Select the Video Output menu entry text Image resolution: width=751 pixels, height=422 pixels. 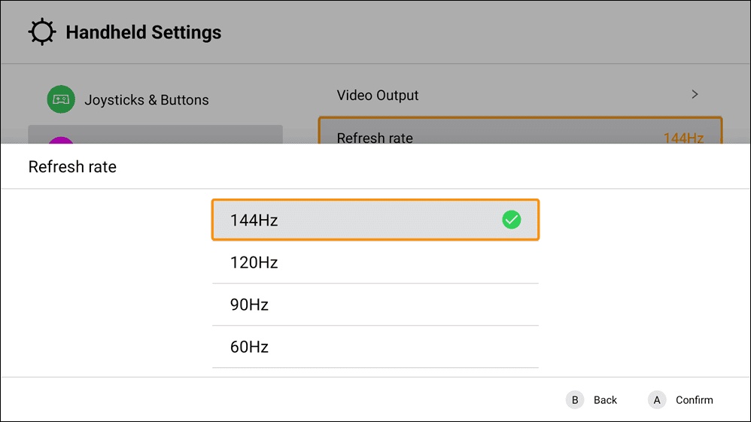tap(378, 96)
